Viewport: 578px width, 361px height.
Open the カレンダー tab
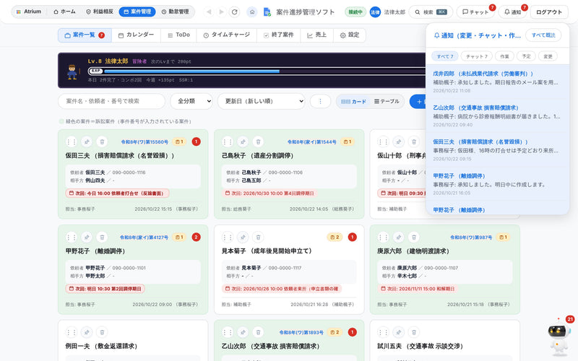click(137, 35)
